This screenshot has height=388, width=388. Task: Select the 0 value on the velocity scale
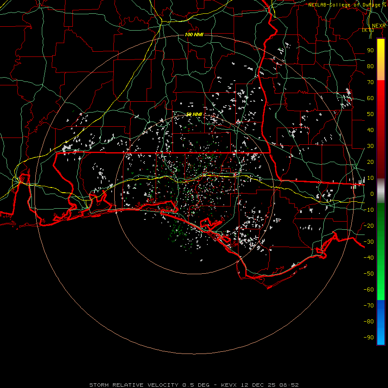pos(372,194)
